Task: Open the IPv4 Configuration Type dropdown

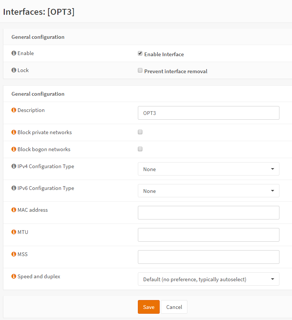Action: tap(208, 169)
